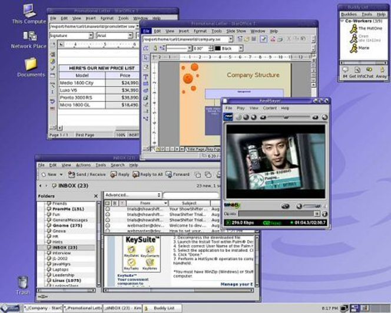Switch to INBOX (23) taskbar button
Viewport: 391px width, 313px height.
click(x=122, y=308)
